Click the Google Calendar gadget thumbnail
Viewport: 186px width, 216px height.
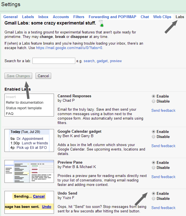point(29,140)
